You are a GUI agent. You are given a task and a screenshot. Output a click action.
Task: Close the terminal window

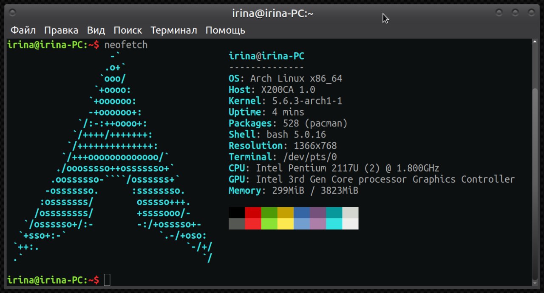pyautogui.click(x=531, y=12)
